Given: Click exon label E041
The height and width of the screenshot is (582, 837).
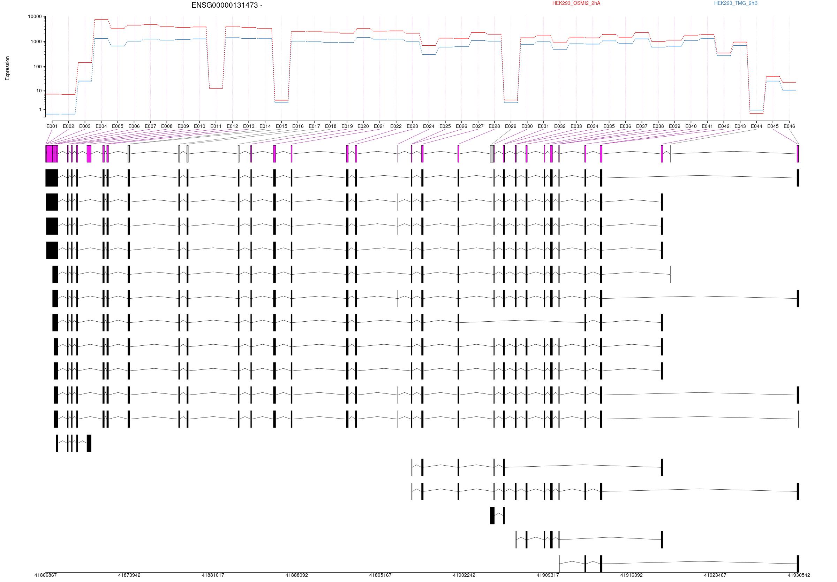Looking at the screenshot, I should [707, 127].
